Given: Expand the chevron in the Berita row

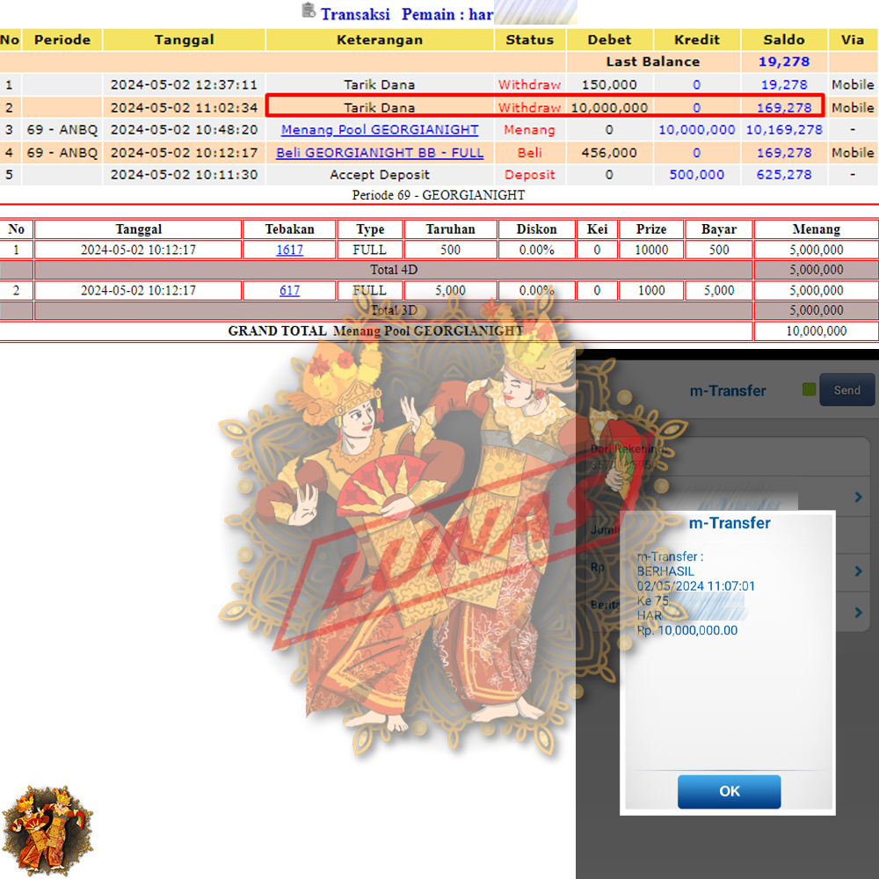Looking at the screenshot, I should pos(858,613).
